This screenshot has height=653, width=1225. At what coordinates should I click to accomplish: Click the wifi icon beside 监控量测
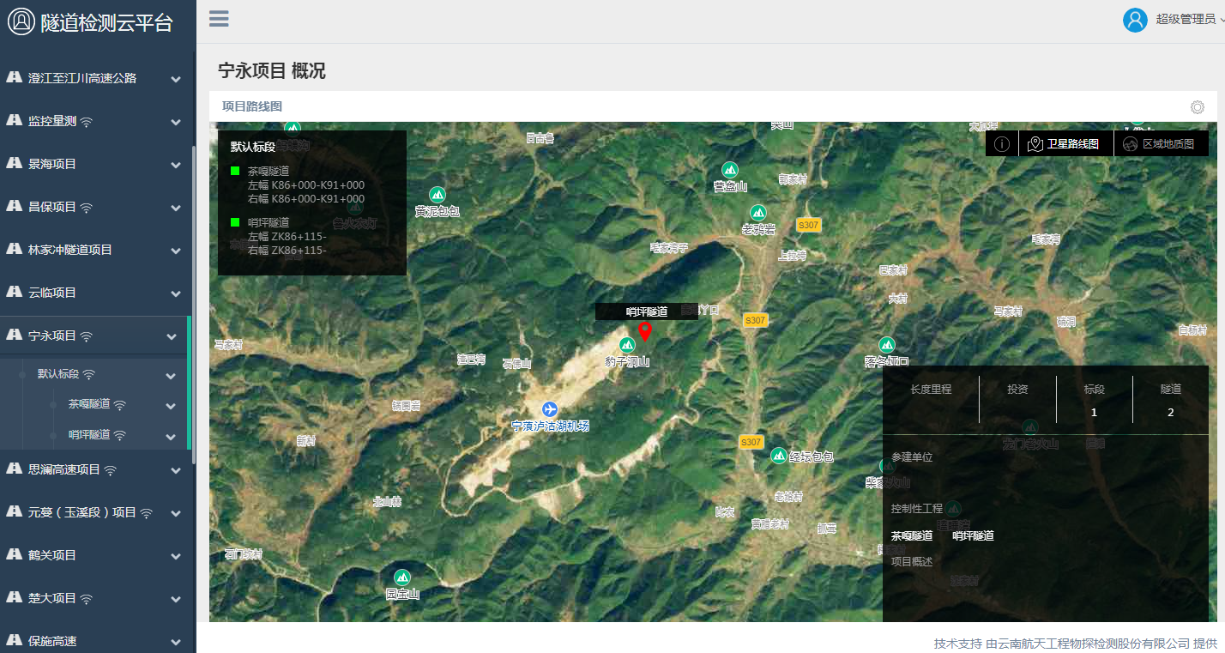87,122
